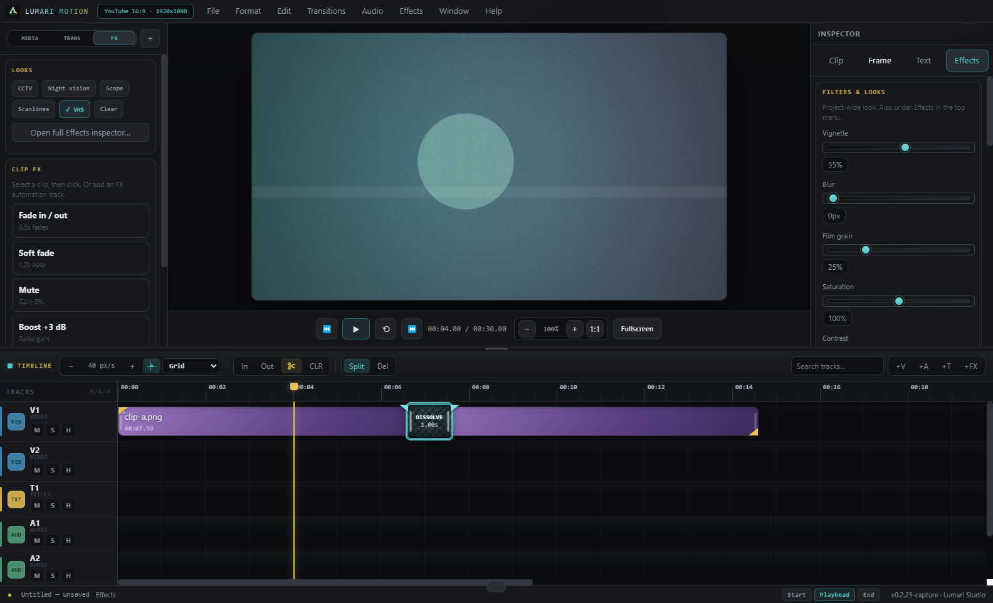
Task: Apply the Night vision look
Action: [x=69, y=88]
